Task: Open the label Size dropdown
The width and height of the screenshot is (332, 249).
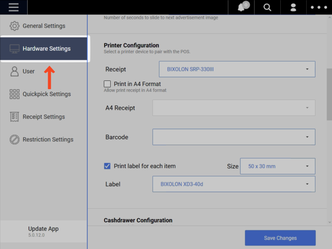Action: coord(278,166)
